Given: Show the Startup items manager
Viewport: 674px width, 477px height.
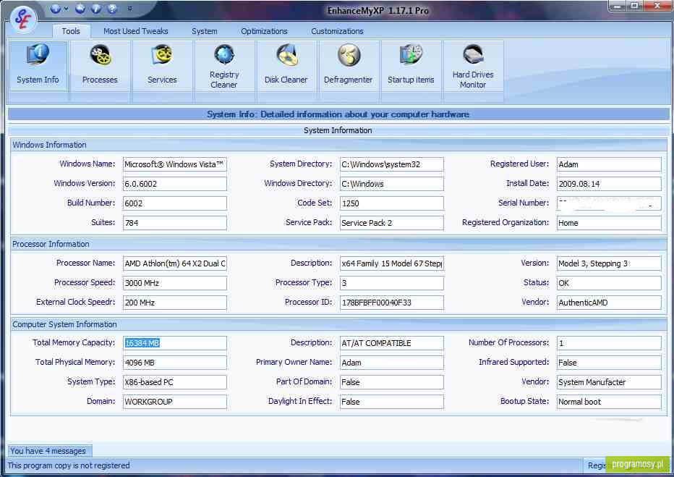Looking at the screenshot, I should [x=411, y=66].
